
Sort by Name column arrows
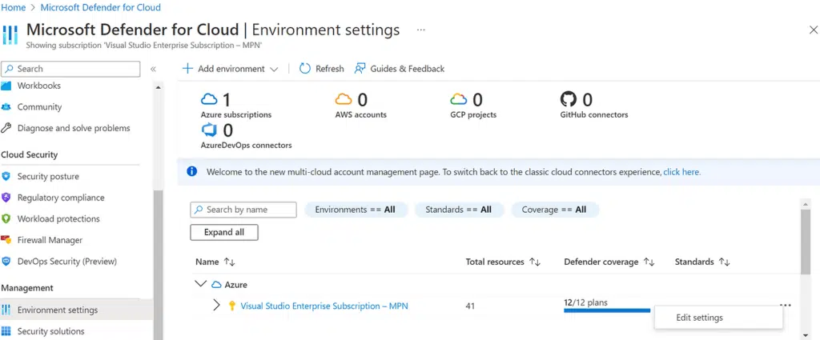click(x=229, y=262)
